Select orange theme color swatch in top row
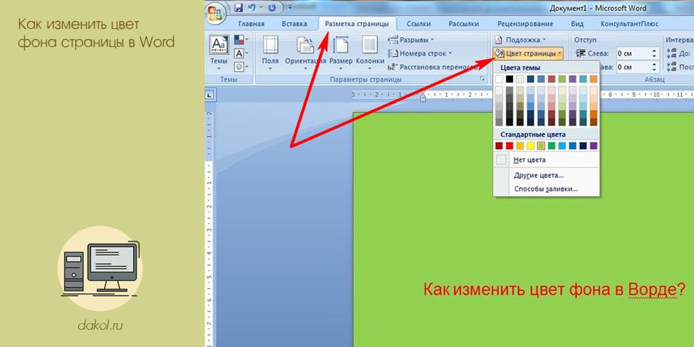The height and width of the screenshot is (347, 694). pos(594,79)
